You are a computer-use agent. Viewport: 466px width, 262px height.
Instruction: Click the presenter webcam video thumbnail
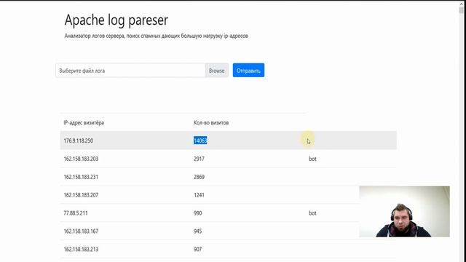404,212
